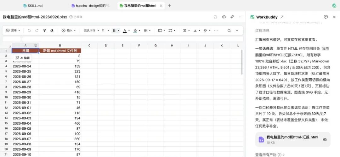Viewport: 340px width, 157px height.
Task: Switch to huashu-design说明书 tab
Action: (x=90, y=6)
